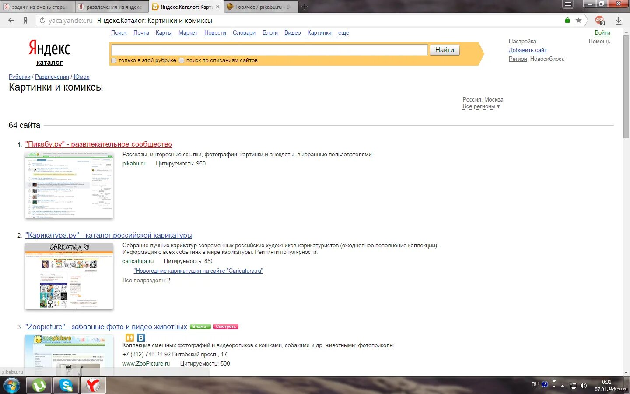Viewport: 630px width, 394px height.
Task: Open Картинки in the top navigation
Action: (319, 33)
